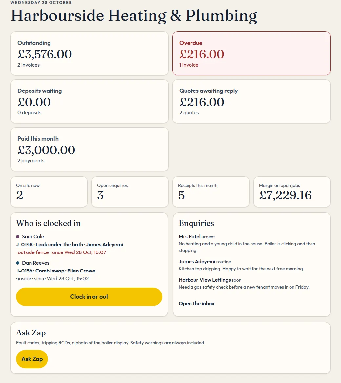Click Sam Cole's purple status dot

(18, 237)
